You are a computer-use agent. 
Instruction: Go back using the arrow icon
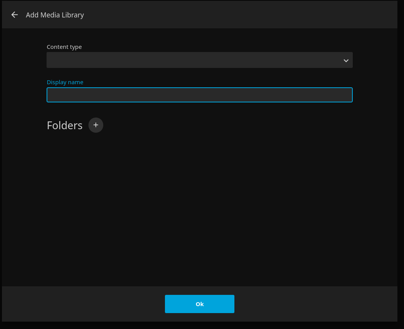coord(15,15)
